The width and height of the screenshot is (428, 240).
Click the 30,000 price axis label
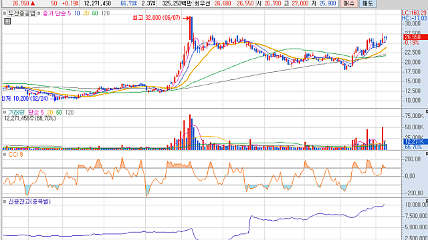point(413,24)
